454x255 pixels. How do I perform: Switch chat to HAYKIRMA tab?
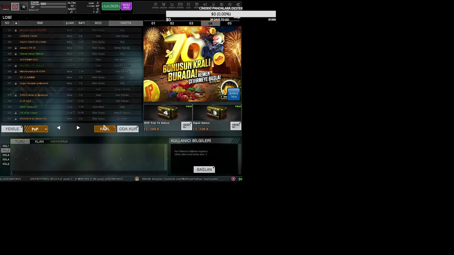[59, 141]
